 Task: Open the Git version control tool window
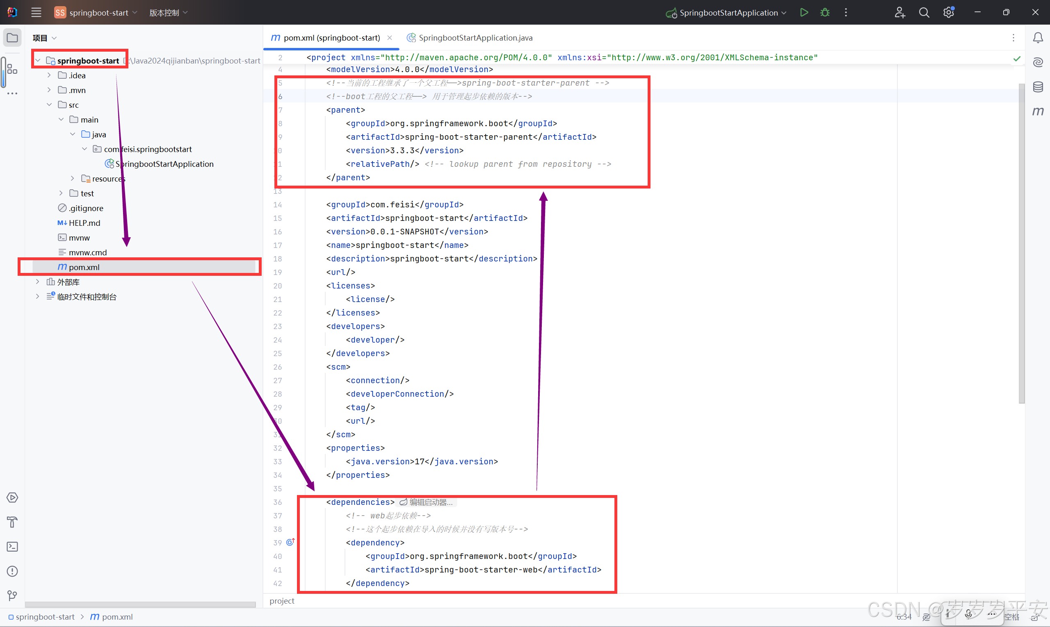[x=12, y=595]
